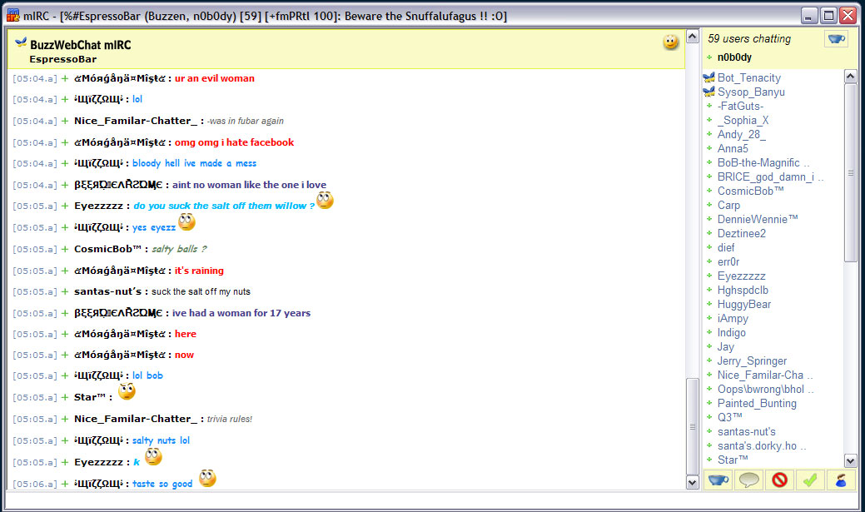Screen dimensions: 865x512
Task: Click the user list scroll up arrow
Action: point(851,77)
